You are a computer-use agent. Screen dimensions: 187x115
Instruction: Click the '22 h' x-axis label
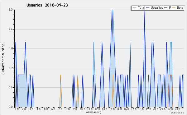(170, 109)
